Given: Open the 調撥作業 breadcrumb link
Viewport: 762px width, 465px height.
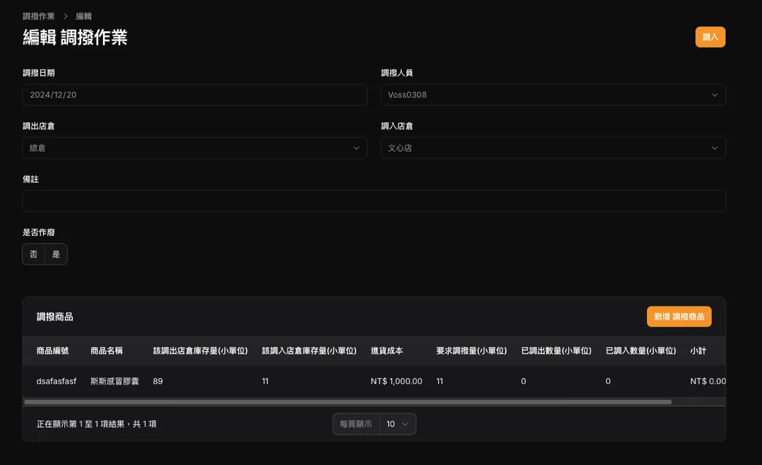Looking at the screenshot, I should coord(39,16).
